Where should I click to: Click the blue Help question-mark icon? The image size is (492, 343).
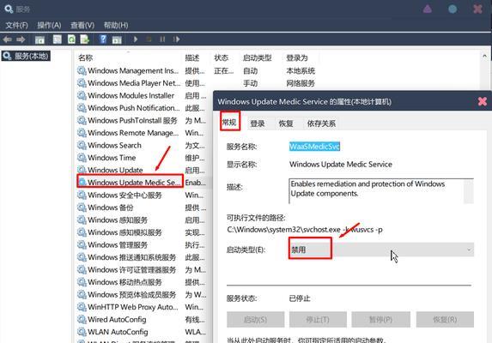[x=102, y=39]
